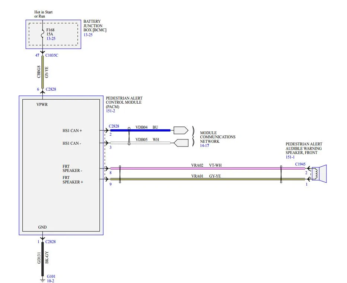Follow the 14-17 Module Communications Network link

pos(205,146)
